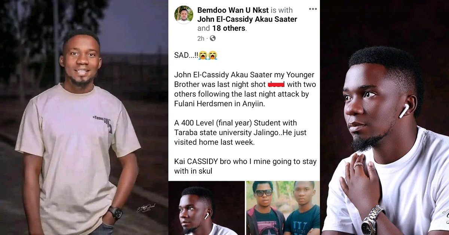
Task: View large left photo of man in beige shirt
Action: [84, 117]
